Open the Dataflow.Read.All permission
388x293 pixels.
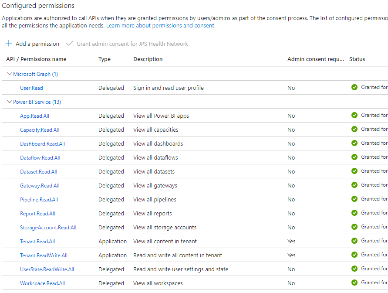pyautogui.click(x=40, y=158)
